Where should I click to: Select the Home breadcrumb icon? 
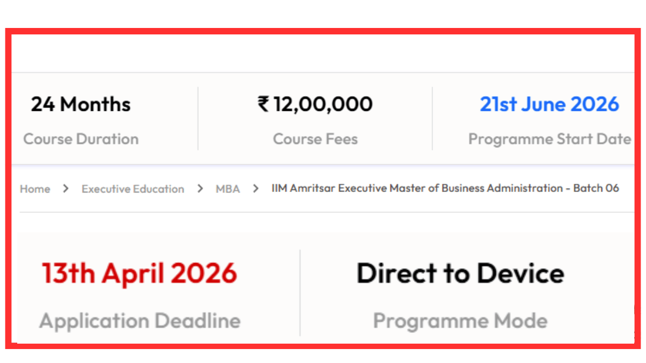click(x=35, y=189)
